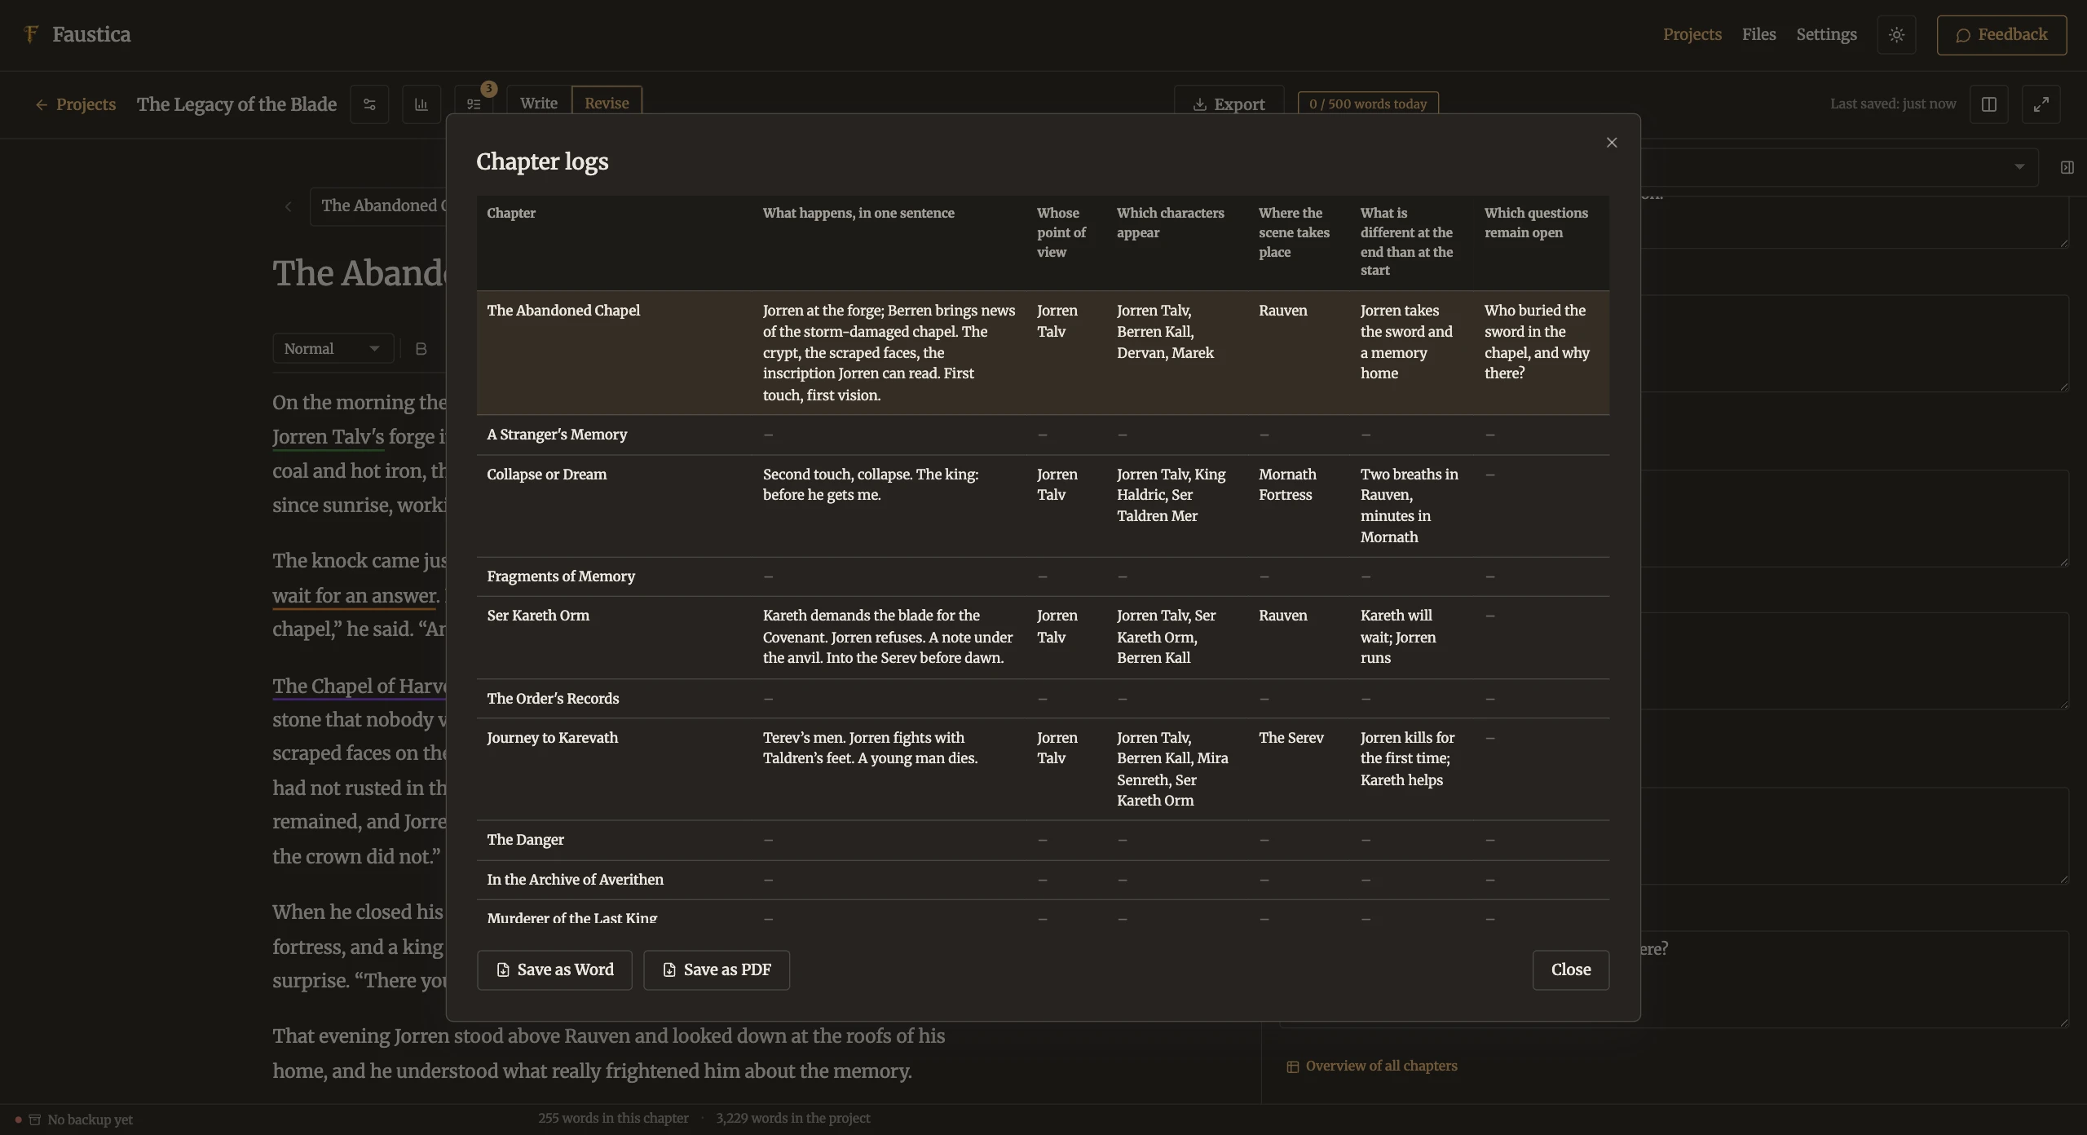Viewport: 2087px width, 1135px height.
Task: Enter fullscreen with the expand arrows icon
Action: pyautogui.click(x=2041, y=104)
